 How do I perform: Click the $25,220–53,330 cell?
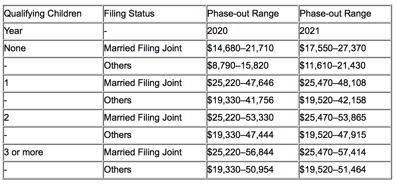click(252, 117)
